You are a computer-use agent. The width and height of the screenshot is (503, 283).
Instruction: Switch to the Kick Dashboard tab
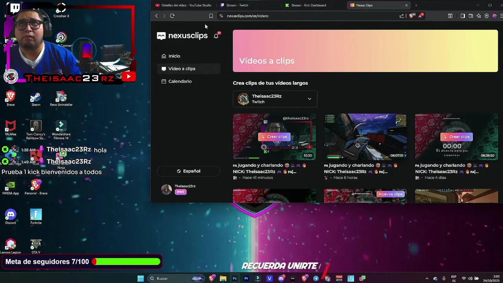(314, 5)
